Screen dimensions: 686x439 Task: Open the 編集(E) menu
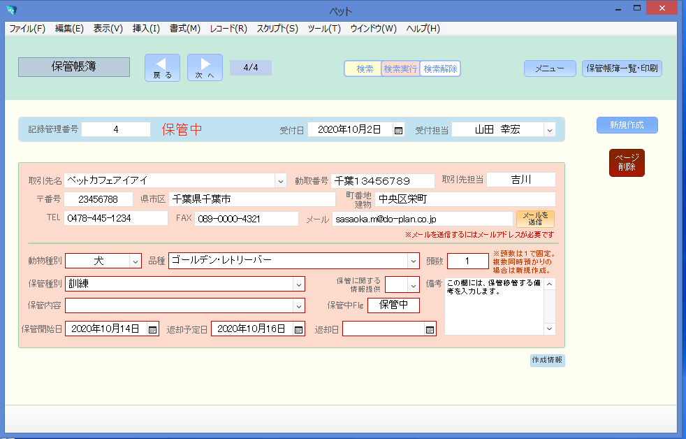tap(69, 29)
